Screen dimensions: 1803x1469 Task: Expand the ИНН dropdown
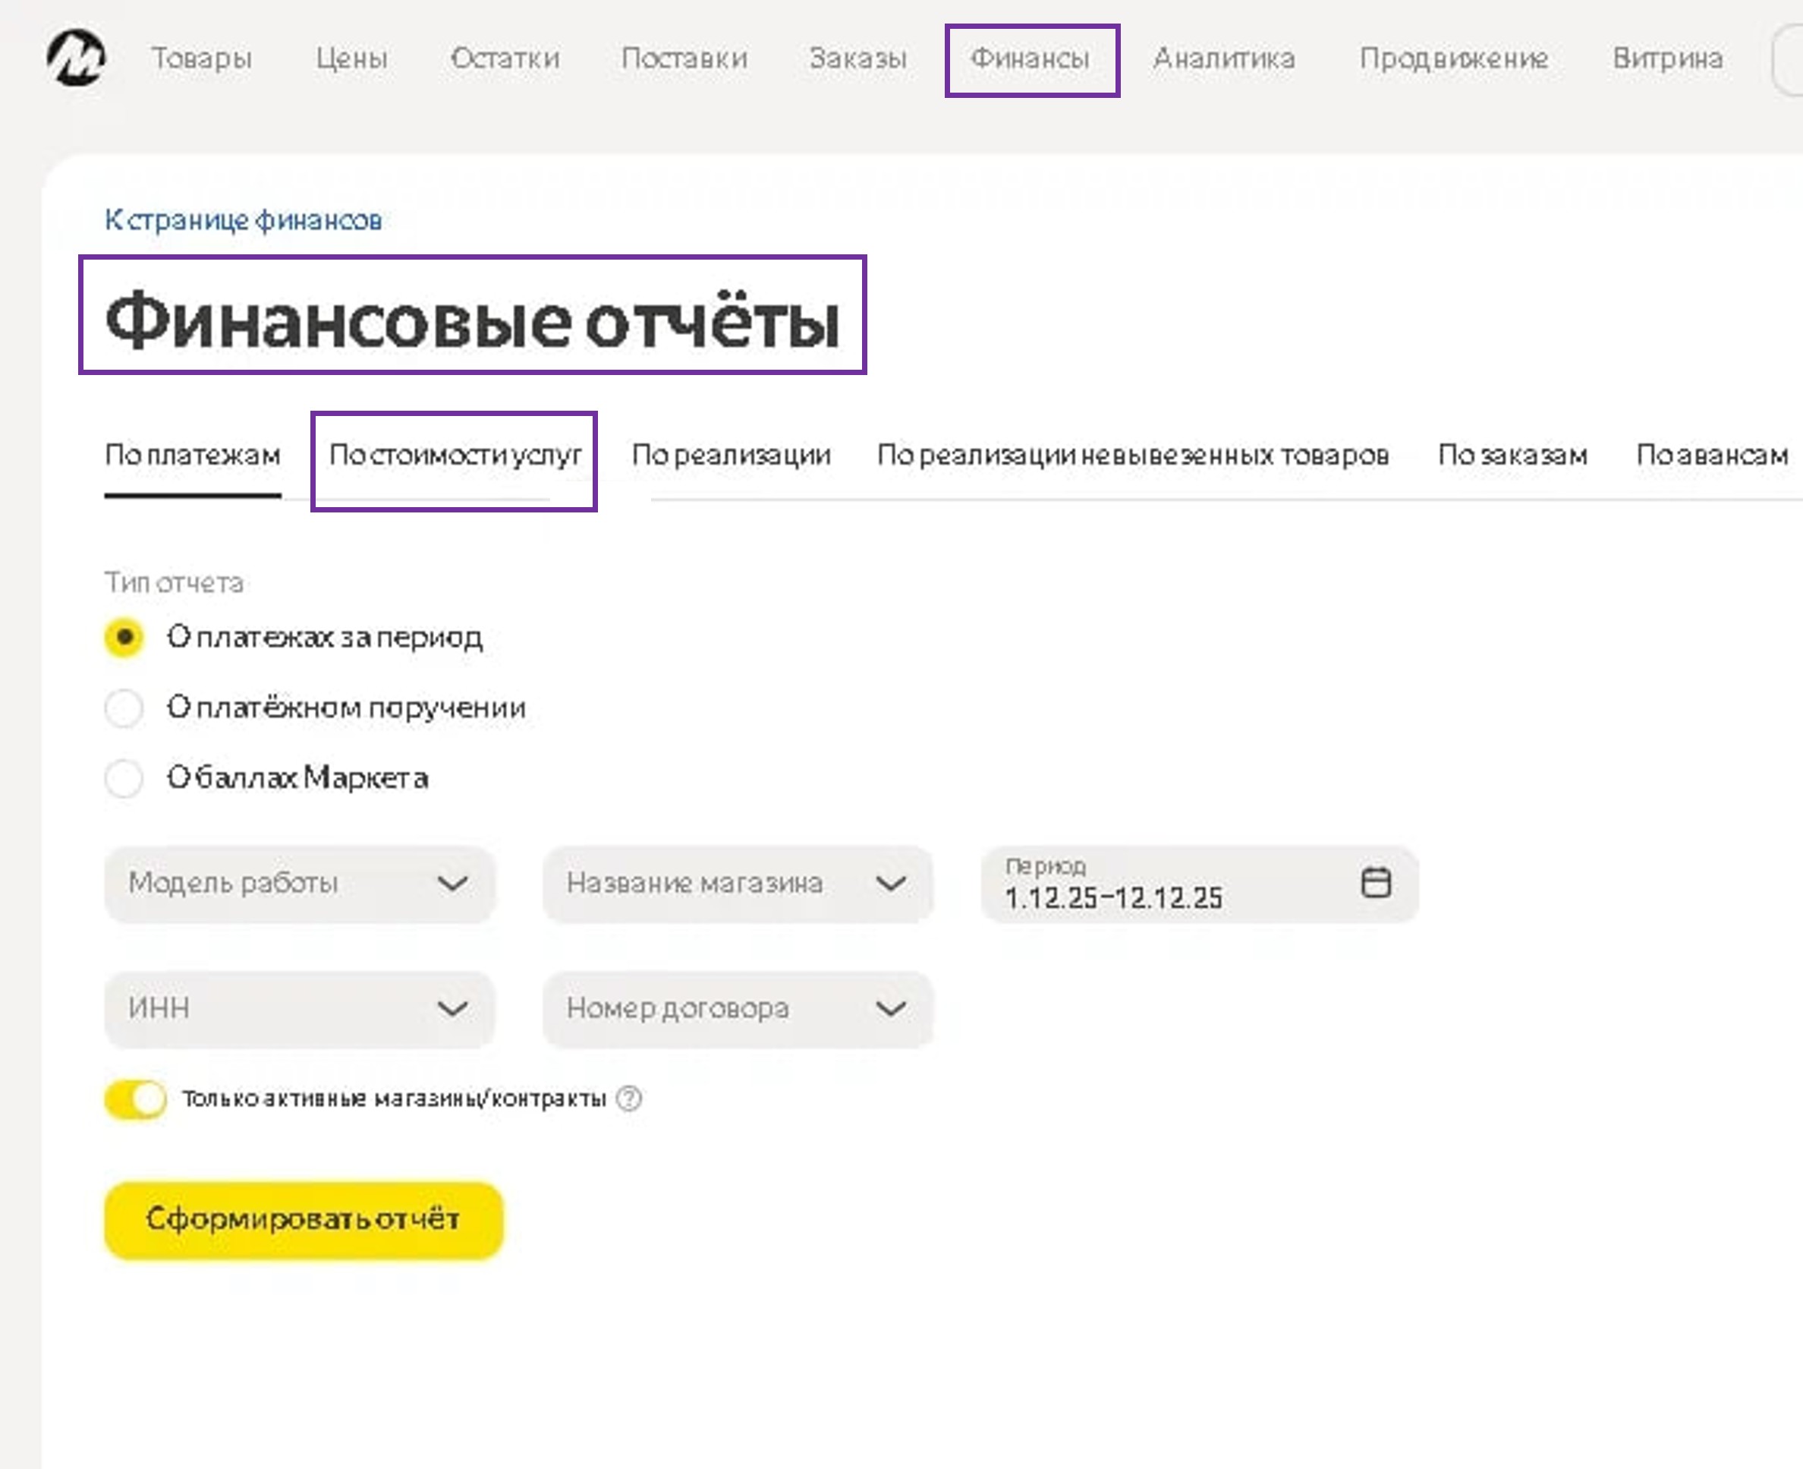300,1009
